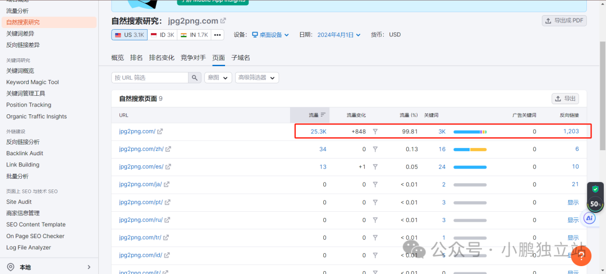Select IN 1.7K database button
Image resolution: width=606 pixels, height=274 pixels.
point(194,35)
